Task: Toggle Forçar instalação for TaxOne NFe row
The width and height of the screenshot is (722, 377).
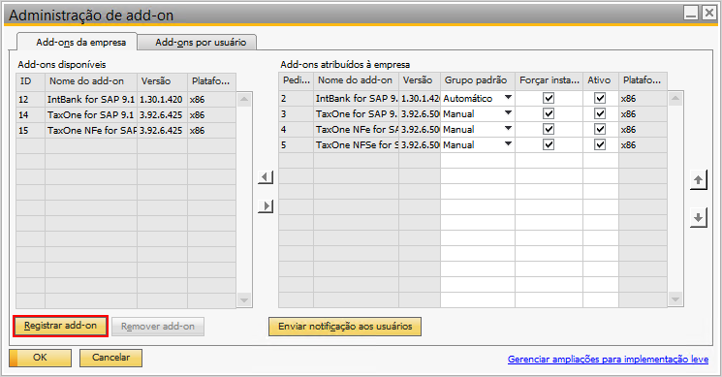Action: point(549,129)
